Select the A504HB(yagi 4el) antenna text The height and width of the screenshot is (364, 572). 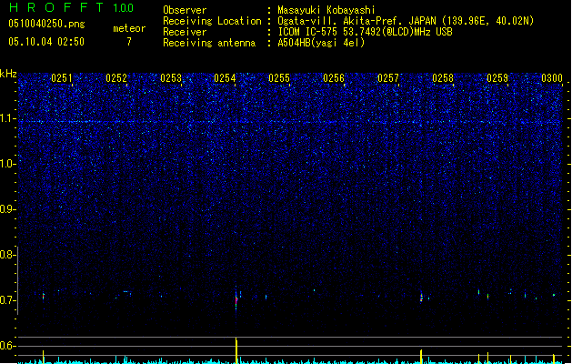pos(321,43)
